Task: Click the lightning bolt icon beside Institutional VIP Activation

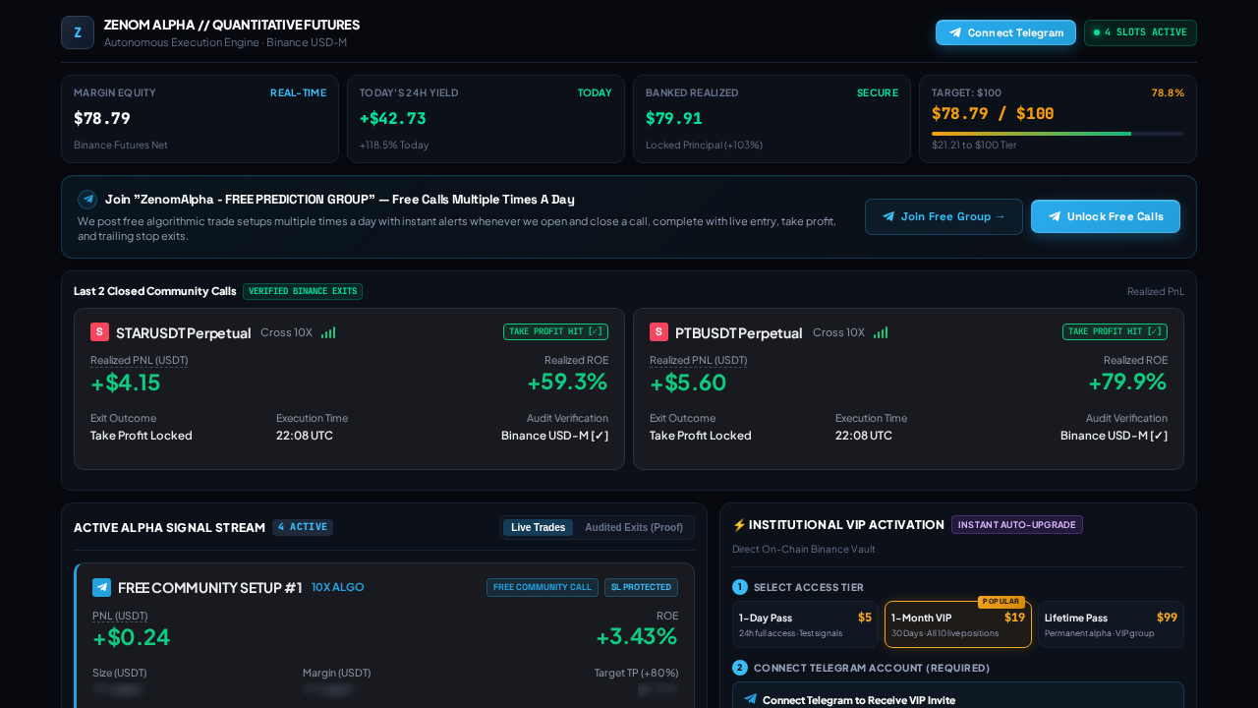Action: pos(739,525)
